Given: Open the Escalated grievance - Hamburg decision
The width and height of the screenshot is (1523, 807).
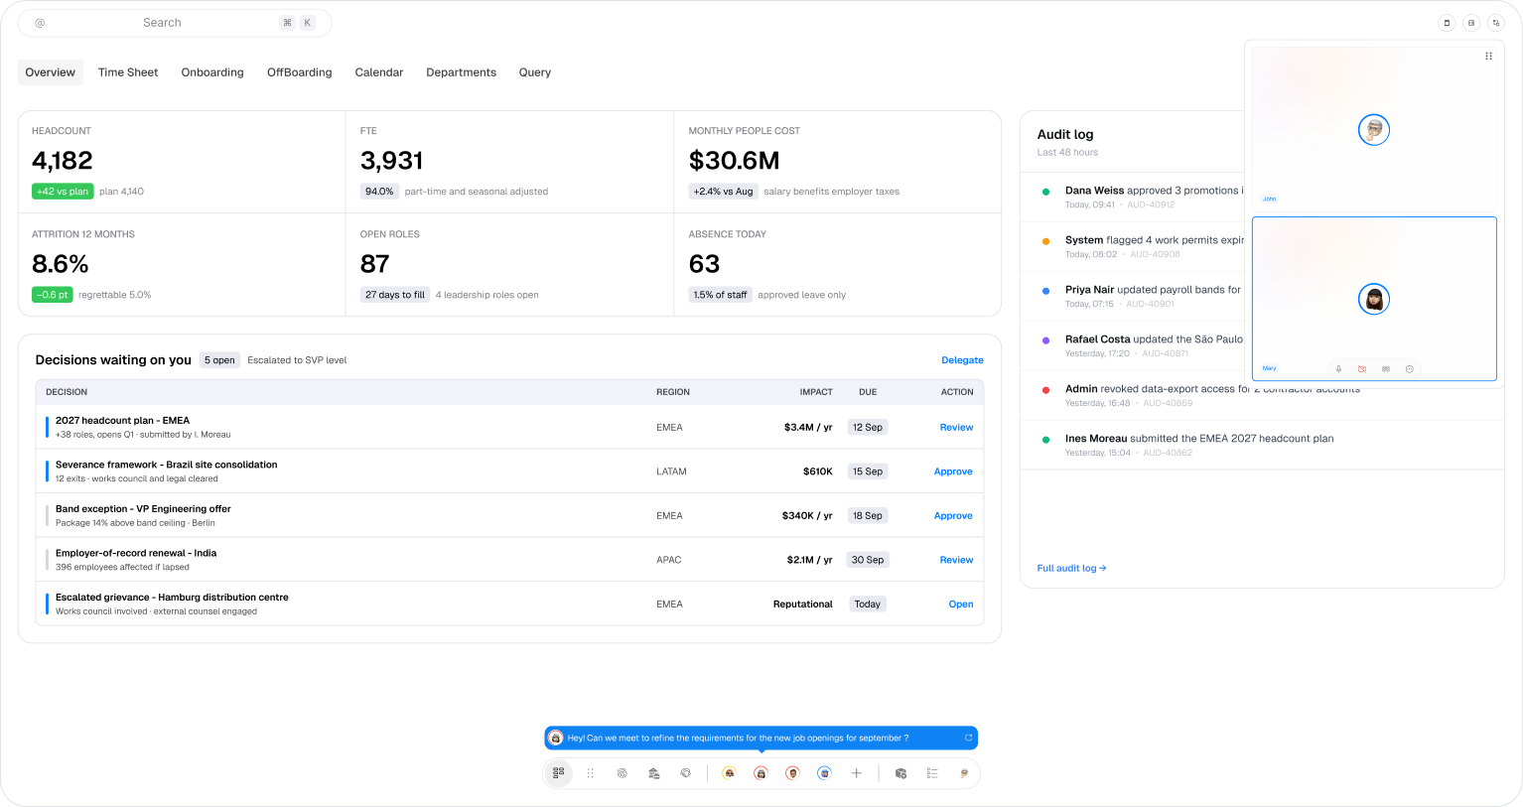Looking at the screenshot, I should 961,605.
